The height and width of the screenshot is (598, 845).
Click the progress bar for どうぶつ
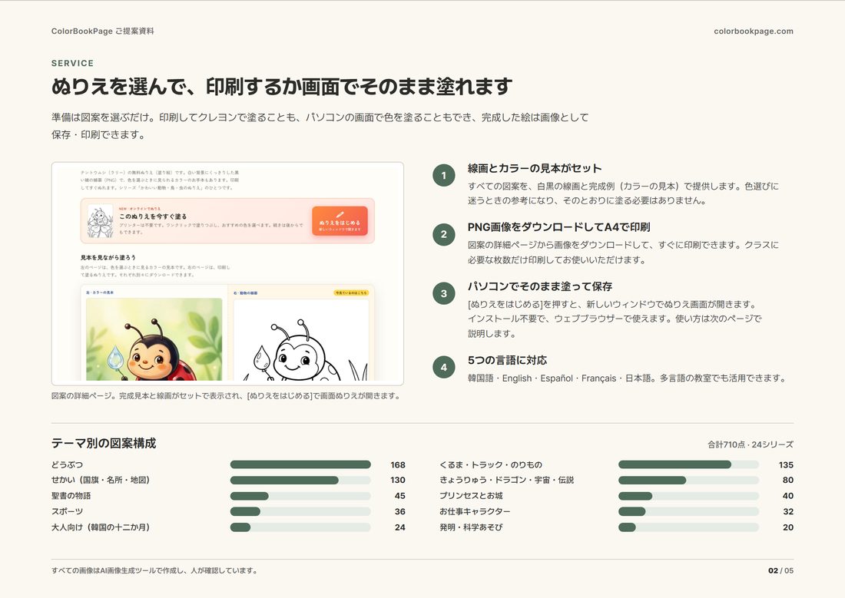(x=300, y=464)
